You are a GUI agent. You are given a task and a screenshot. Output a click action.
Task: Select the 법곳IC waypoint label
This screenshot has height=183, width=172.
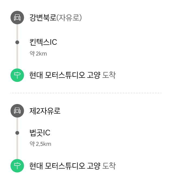tap(40, 133)
